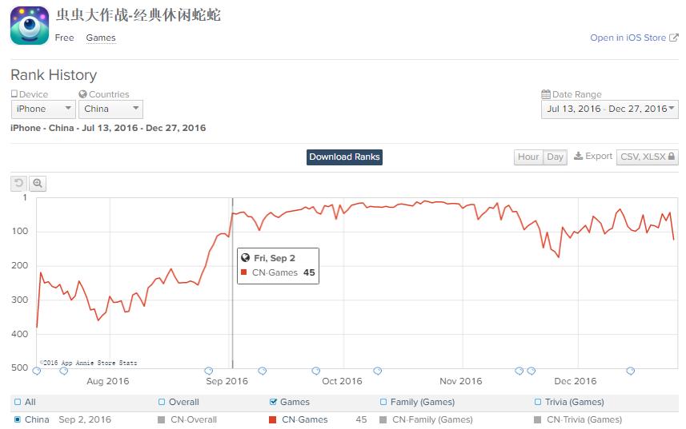686x429 pixels.
Task: Enable the Trivia (Games) checkbox
Action: tap(538, 402)
